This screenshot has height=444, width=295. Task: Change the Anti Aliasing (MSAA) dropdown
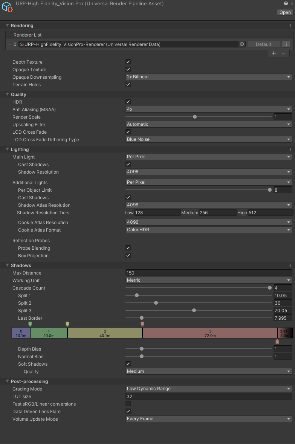(208, 109)
